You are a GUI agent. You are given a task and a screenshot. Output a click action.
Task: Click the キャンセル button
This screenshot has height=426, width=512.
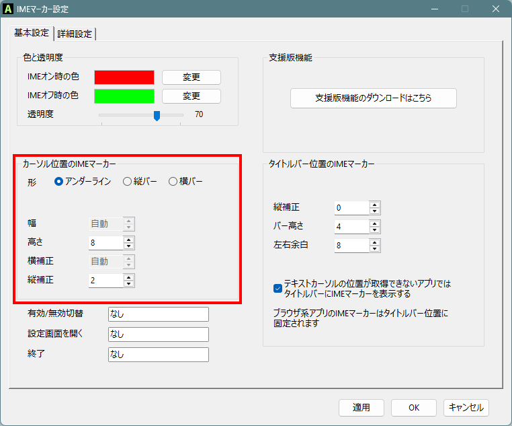[466, 408]
